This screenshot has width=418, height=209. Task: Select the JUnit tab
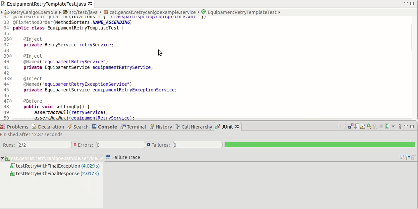click(x=227, y=127)
